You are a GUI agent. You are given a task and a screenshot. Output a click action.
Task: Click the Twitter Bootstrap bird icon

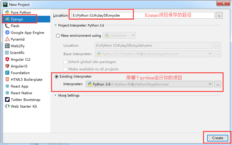[7, 99]
